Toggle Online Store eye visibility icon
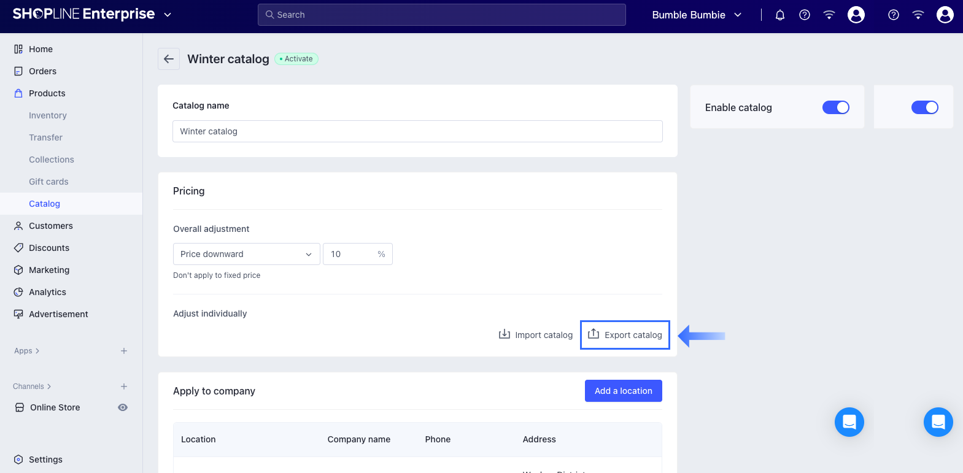Viewport: 963px width, 473px height. coord(123,407)
